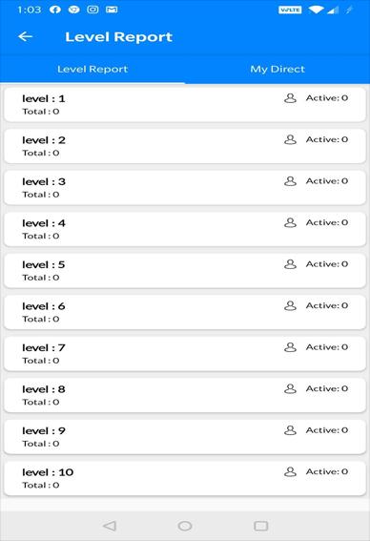Viewport: 370px width, 541px height.
Task: Tap the Facebook notification icon in status bar
Action: click(55, 10)
